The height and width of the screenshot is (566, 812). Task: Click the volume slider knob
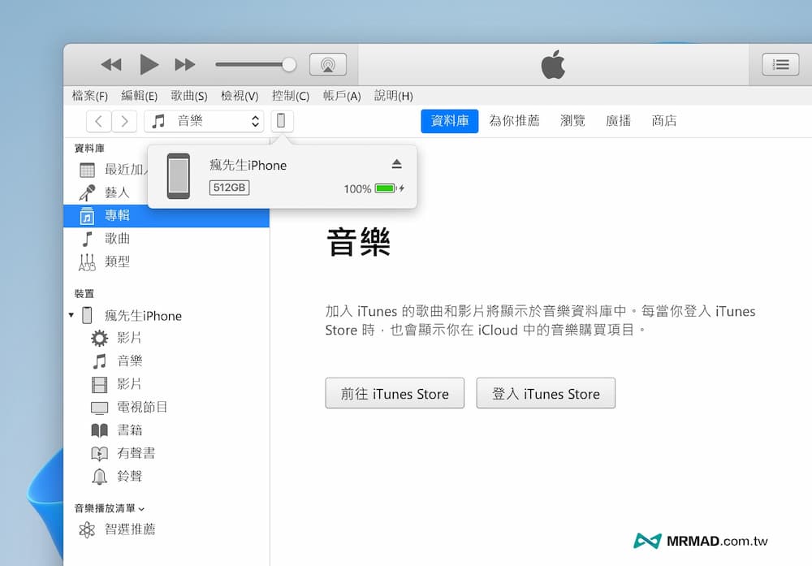click(x=288, y=64)
